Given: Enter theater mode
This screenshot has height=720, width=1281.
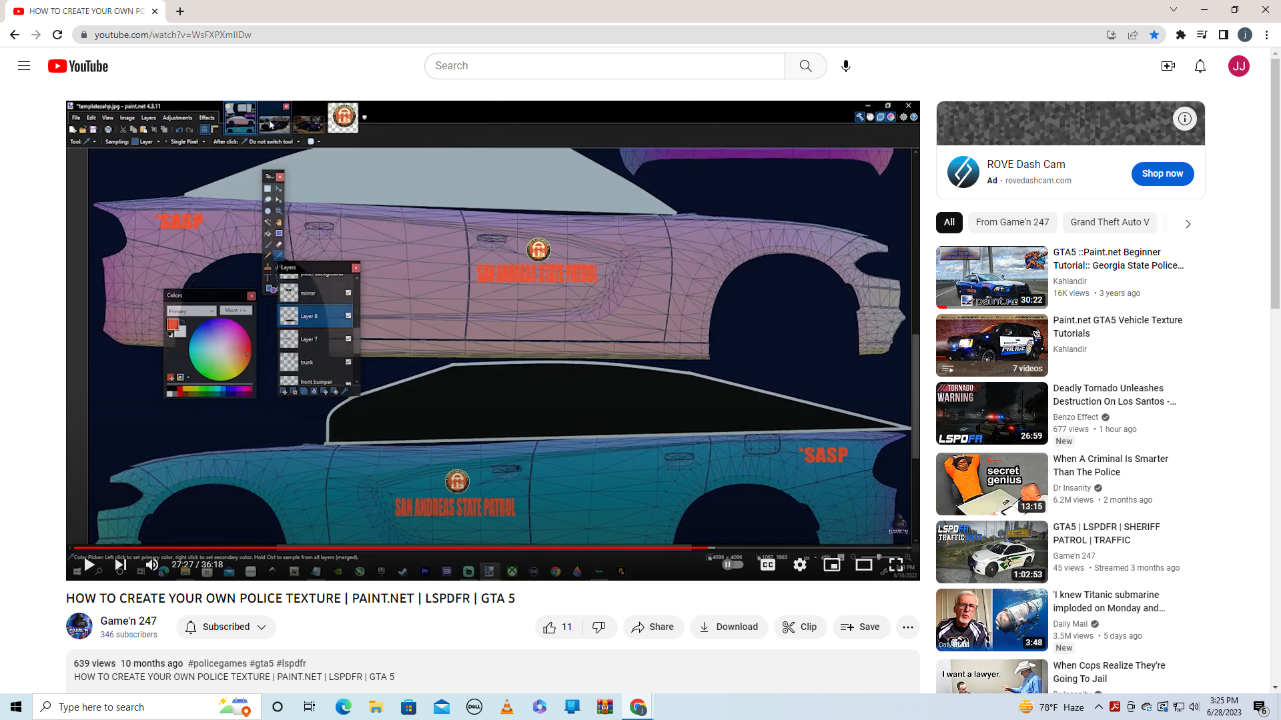Looking at the screenshot, I should 864,565.
